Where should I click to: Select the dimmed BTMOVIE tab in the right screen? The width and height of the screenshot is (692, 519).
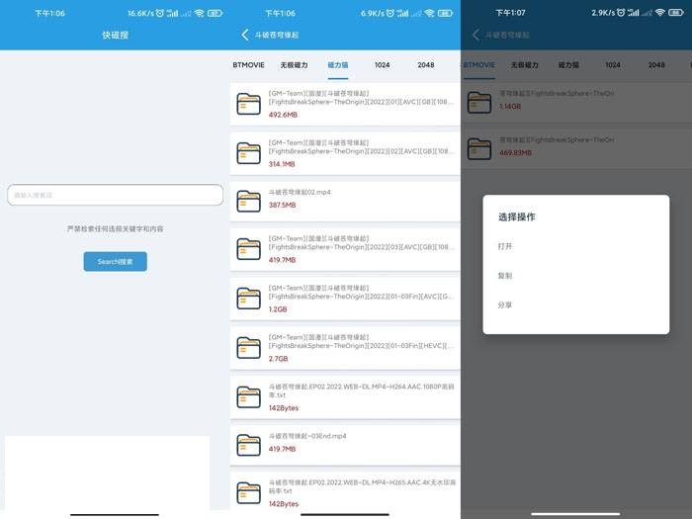(x=478, y=65)
